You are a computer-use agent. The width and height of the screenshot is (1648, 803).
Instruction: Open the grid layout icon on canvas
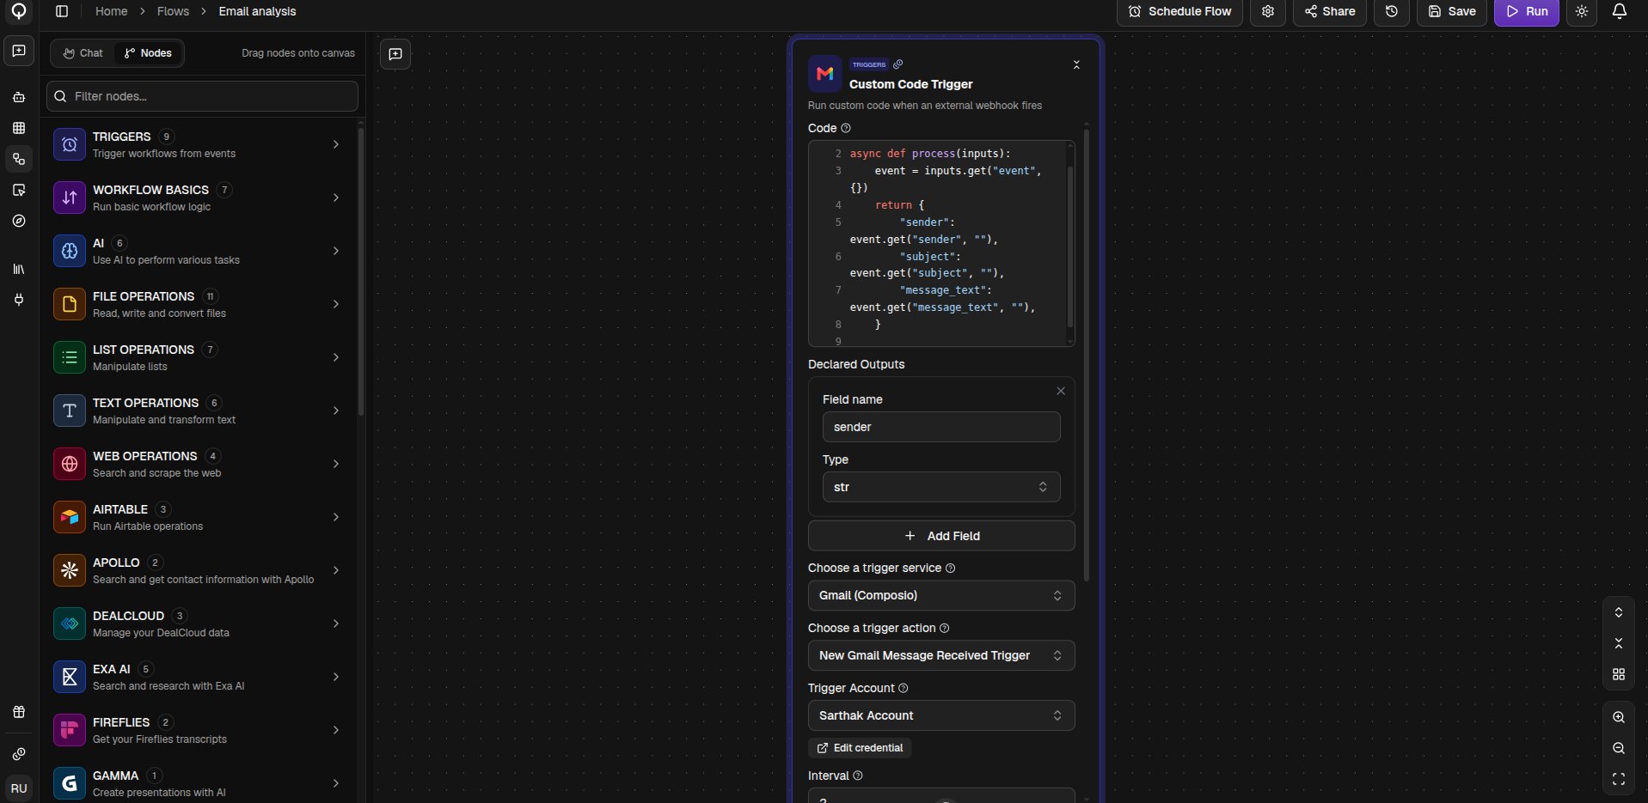pos(1619,674)
